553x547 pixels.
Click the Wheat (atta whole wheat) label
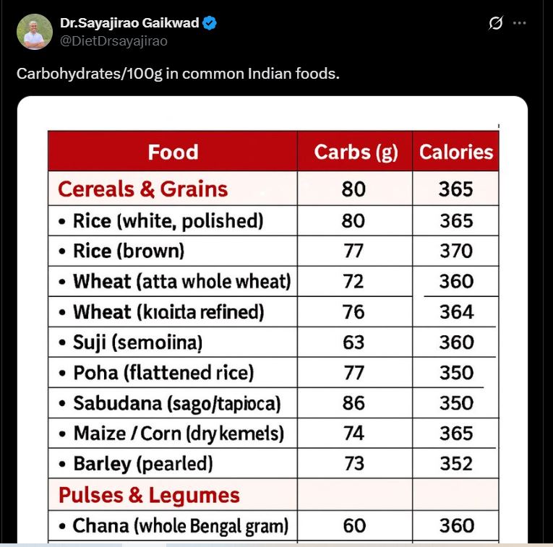181,281
